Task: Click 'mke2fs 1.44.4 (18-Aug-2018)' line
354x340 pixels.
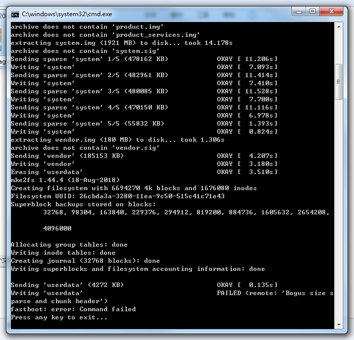Action: pyautogui.click(x=65, y=180)
